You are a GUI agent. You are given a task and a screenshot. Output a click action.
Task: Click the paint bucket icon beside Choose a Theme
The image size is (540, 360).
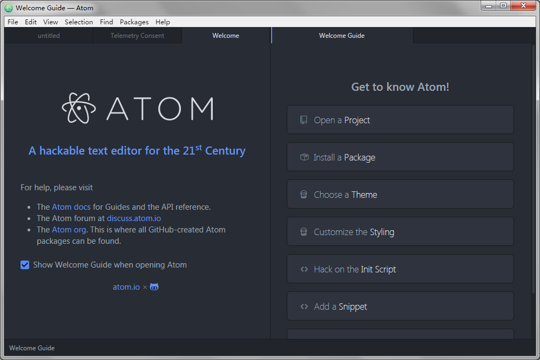(304, 195)
